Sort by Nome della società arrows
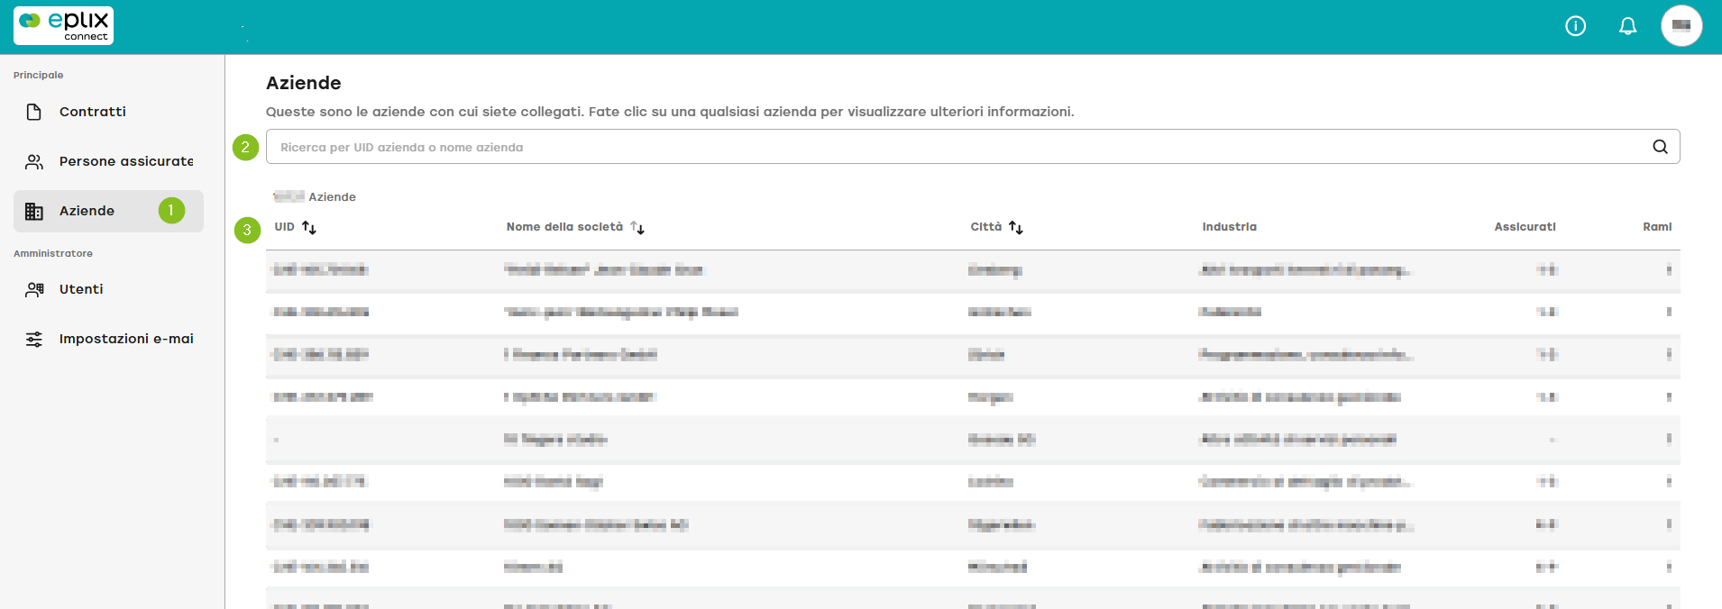The height and width of the screenshot is (609, 1722). [x=637, y=227]
